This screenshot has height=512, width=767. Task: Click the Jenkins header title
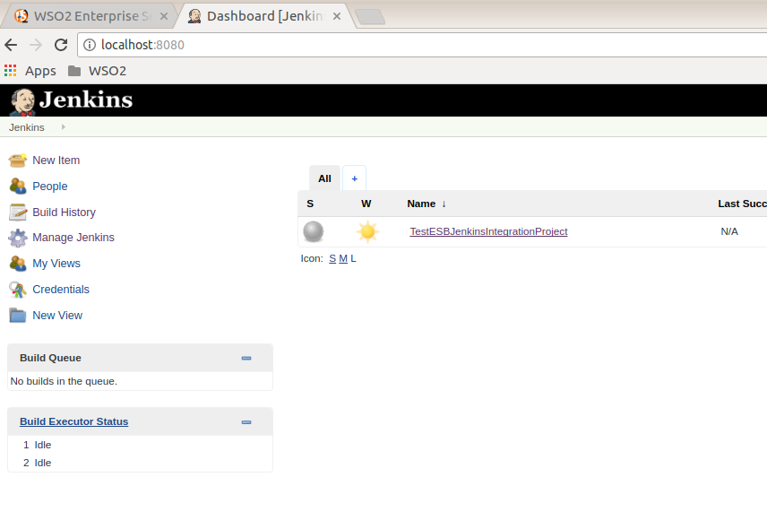[86, 100]
